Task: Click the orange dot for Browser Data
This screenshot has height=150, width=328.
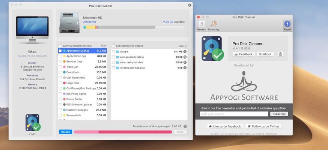Action: tap(65, 61)
